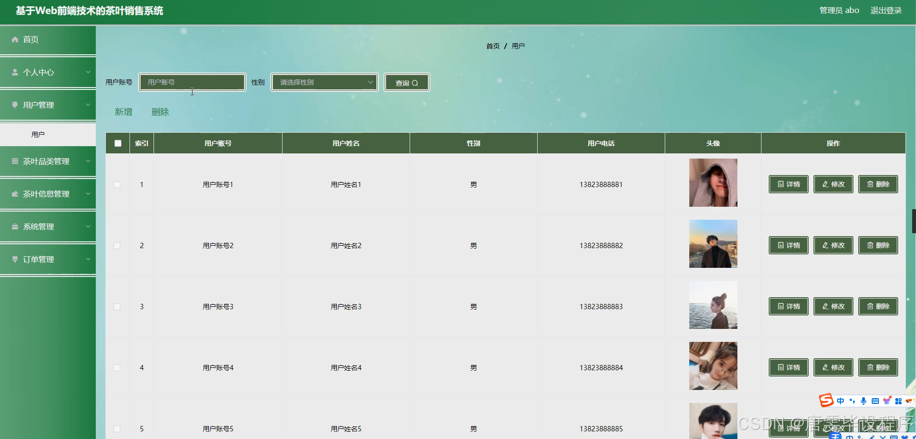Click 修改 for 用户账号4
The height and width of the screenshot is (439, 916).
[833, 367]
